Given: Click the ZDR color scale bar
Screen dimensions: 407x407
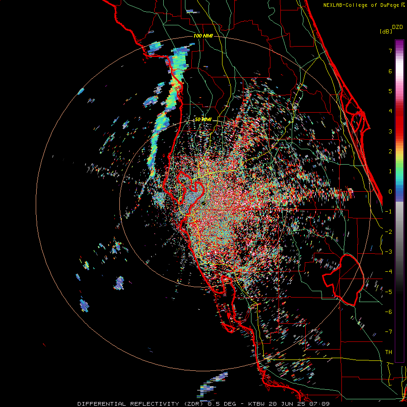Looking at the screenshot, I should (399, 201).
